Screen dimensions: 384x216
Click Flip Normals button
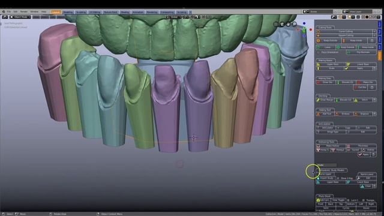point(361,52)
